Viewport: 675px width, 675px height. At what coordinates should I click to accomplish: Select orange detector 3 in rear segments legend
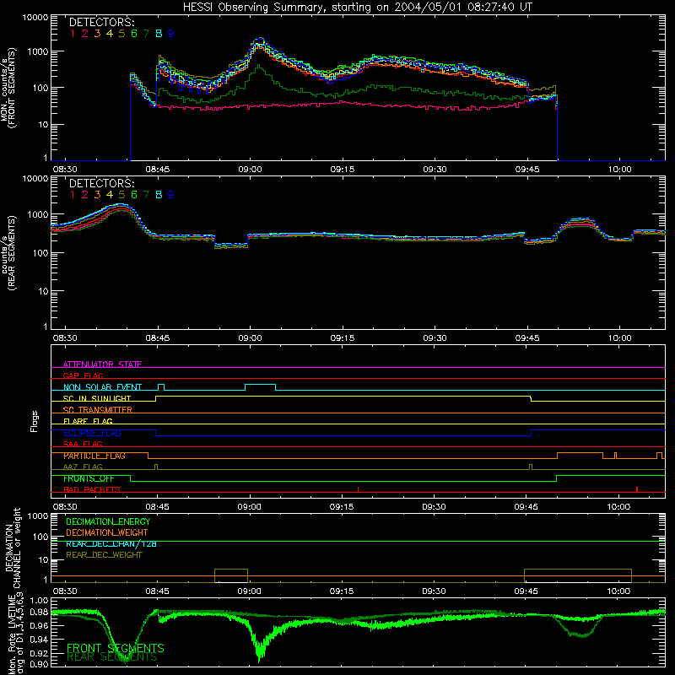(x=97, y=195)
